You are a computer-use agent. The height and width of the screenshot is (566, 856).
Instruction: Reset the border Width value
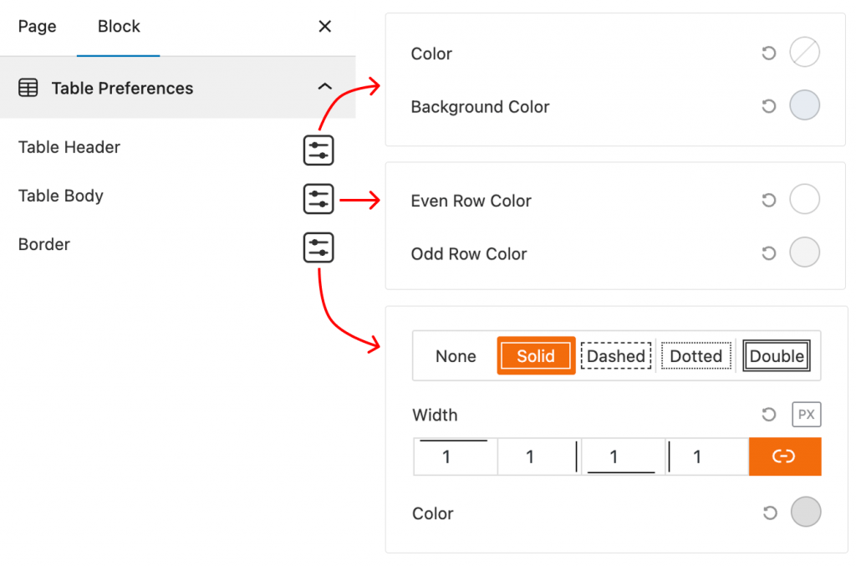(768, 415)
